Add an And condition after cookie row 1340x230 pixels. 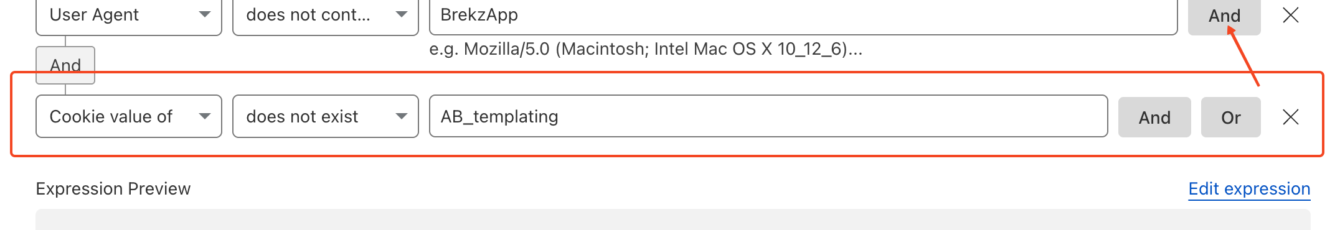[1154, 117]
